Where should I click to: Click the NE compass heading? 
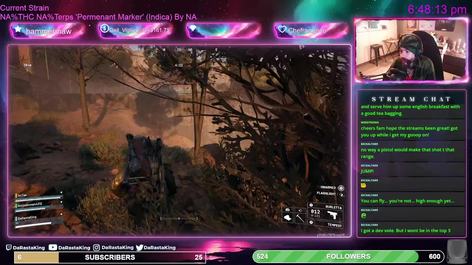(x=190, y=50)
